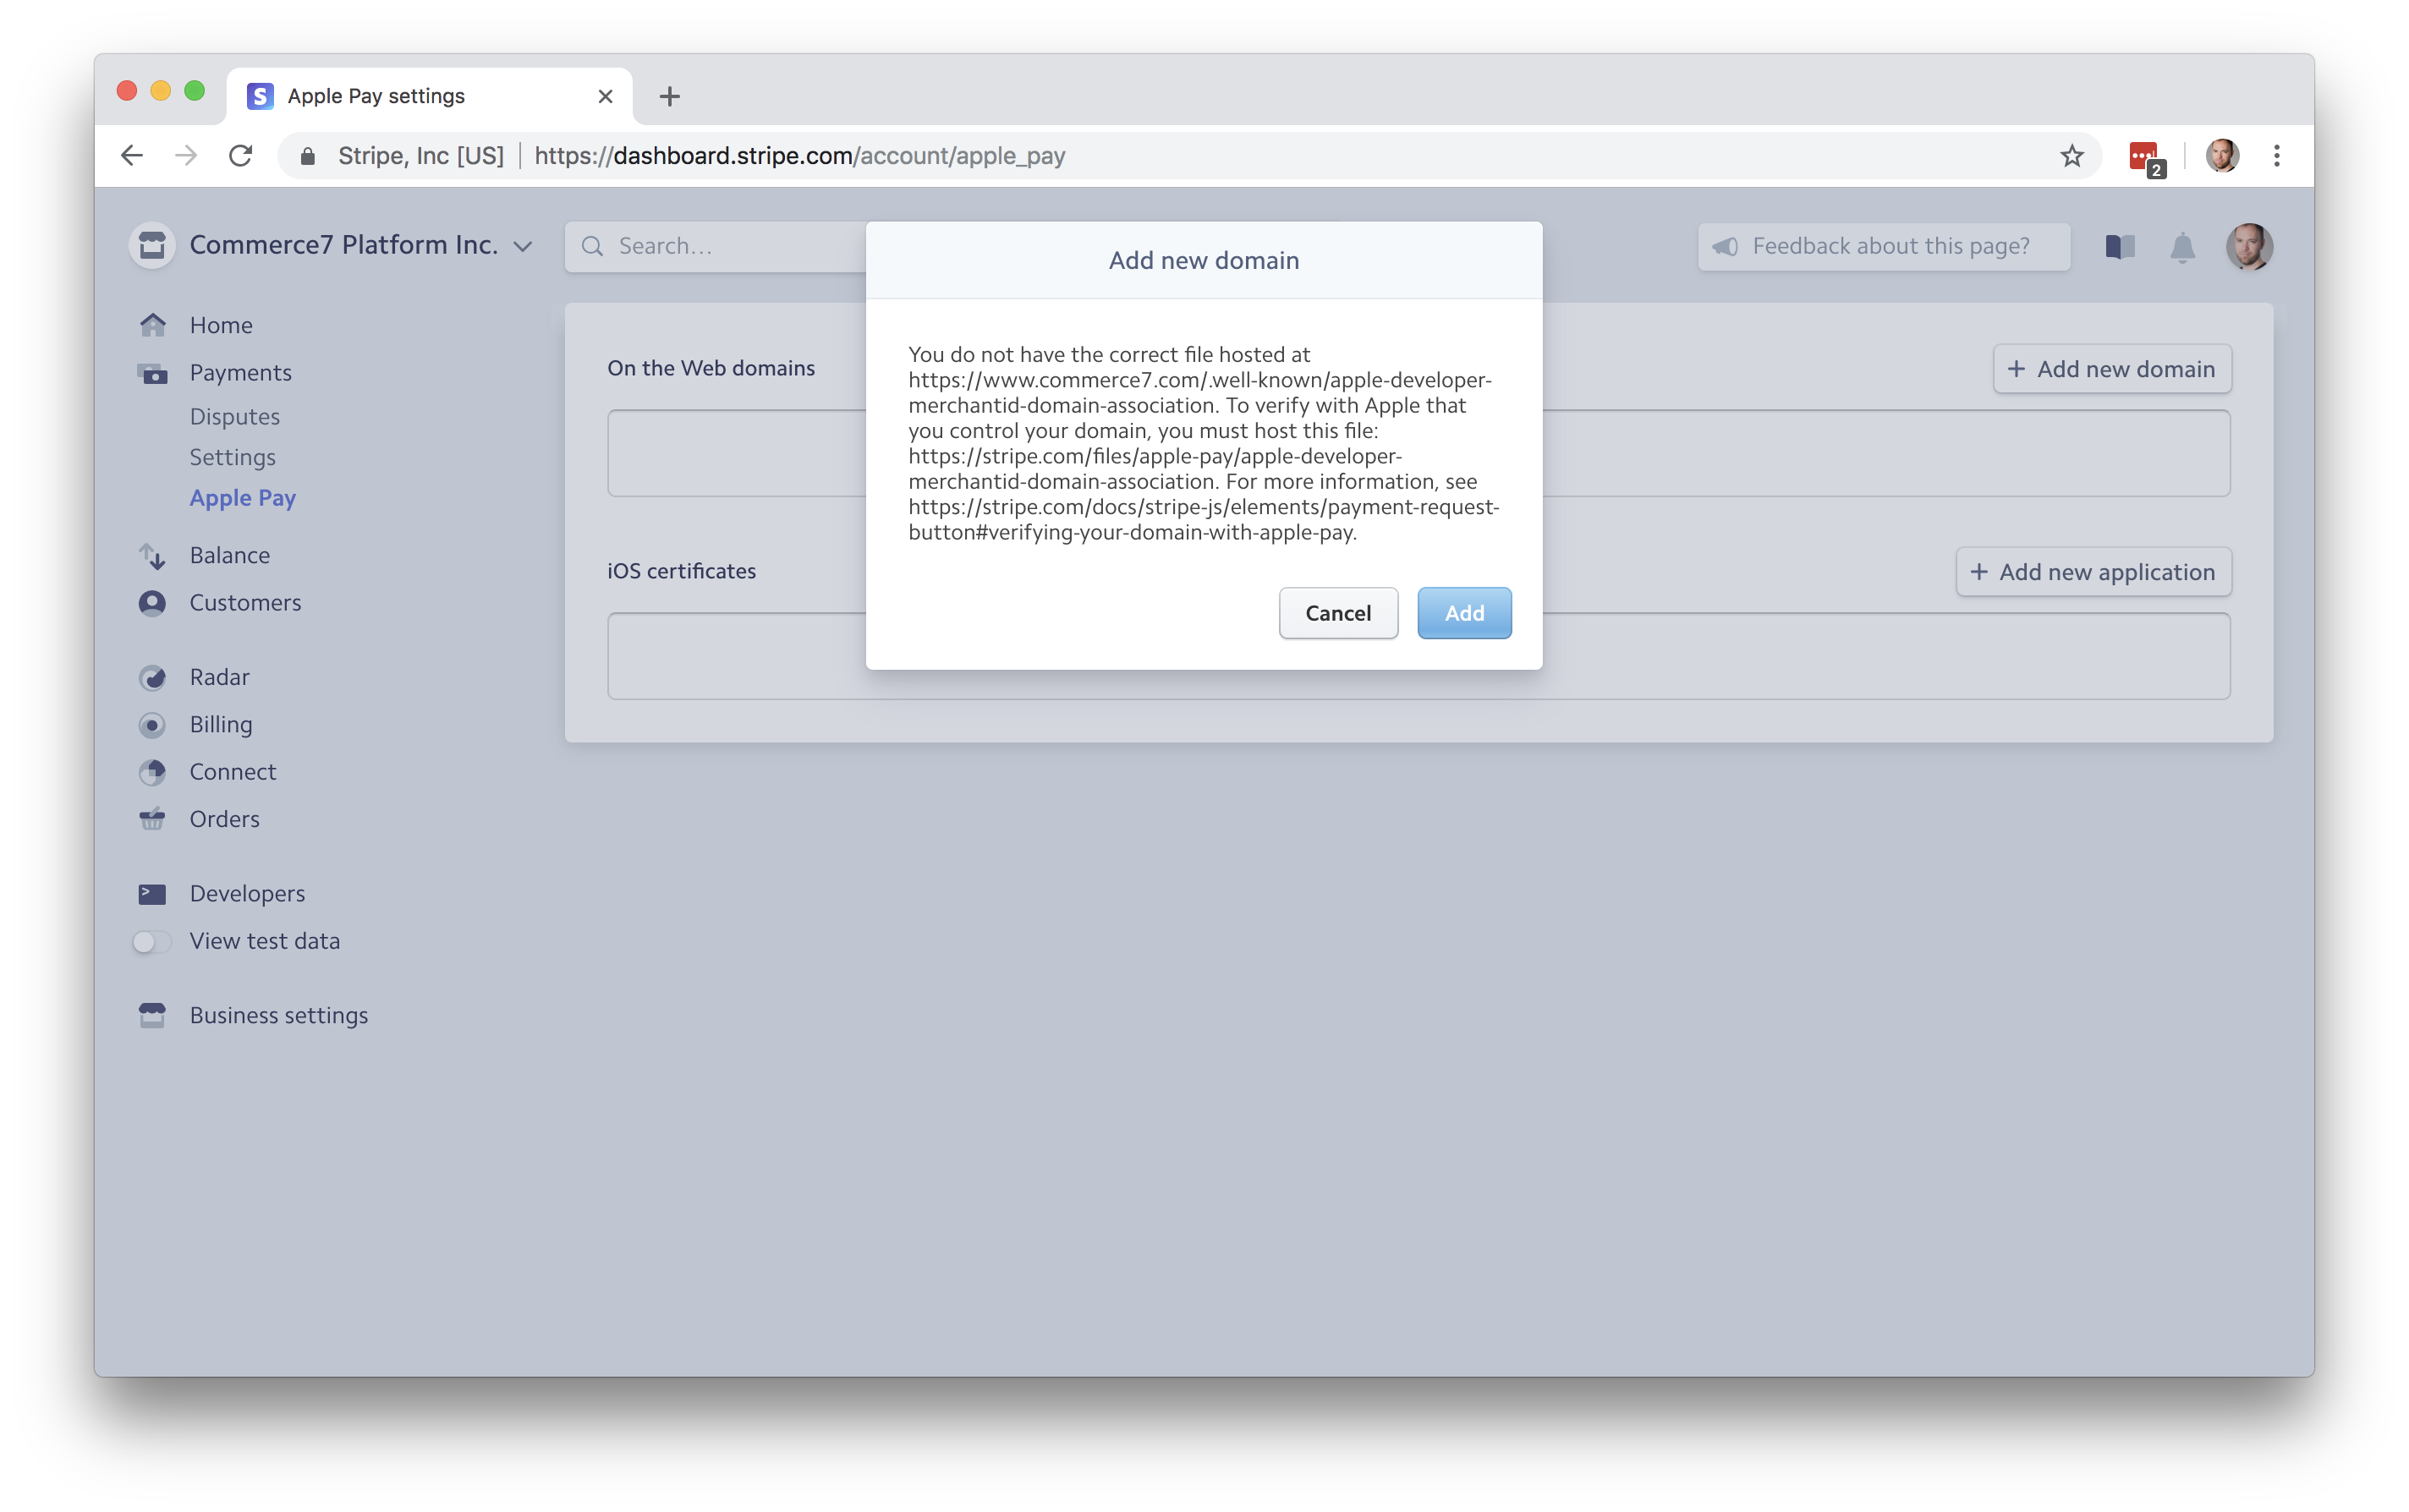The image size is (2409, 1512).
Task: Click the 'iOS certificates' heading
Action: click(x=682, y=571)
